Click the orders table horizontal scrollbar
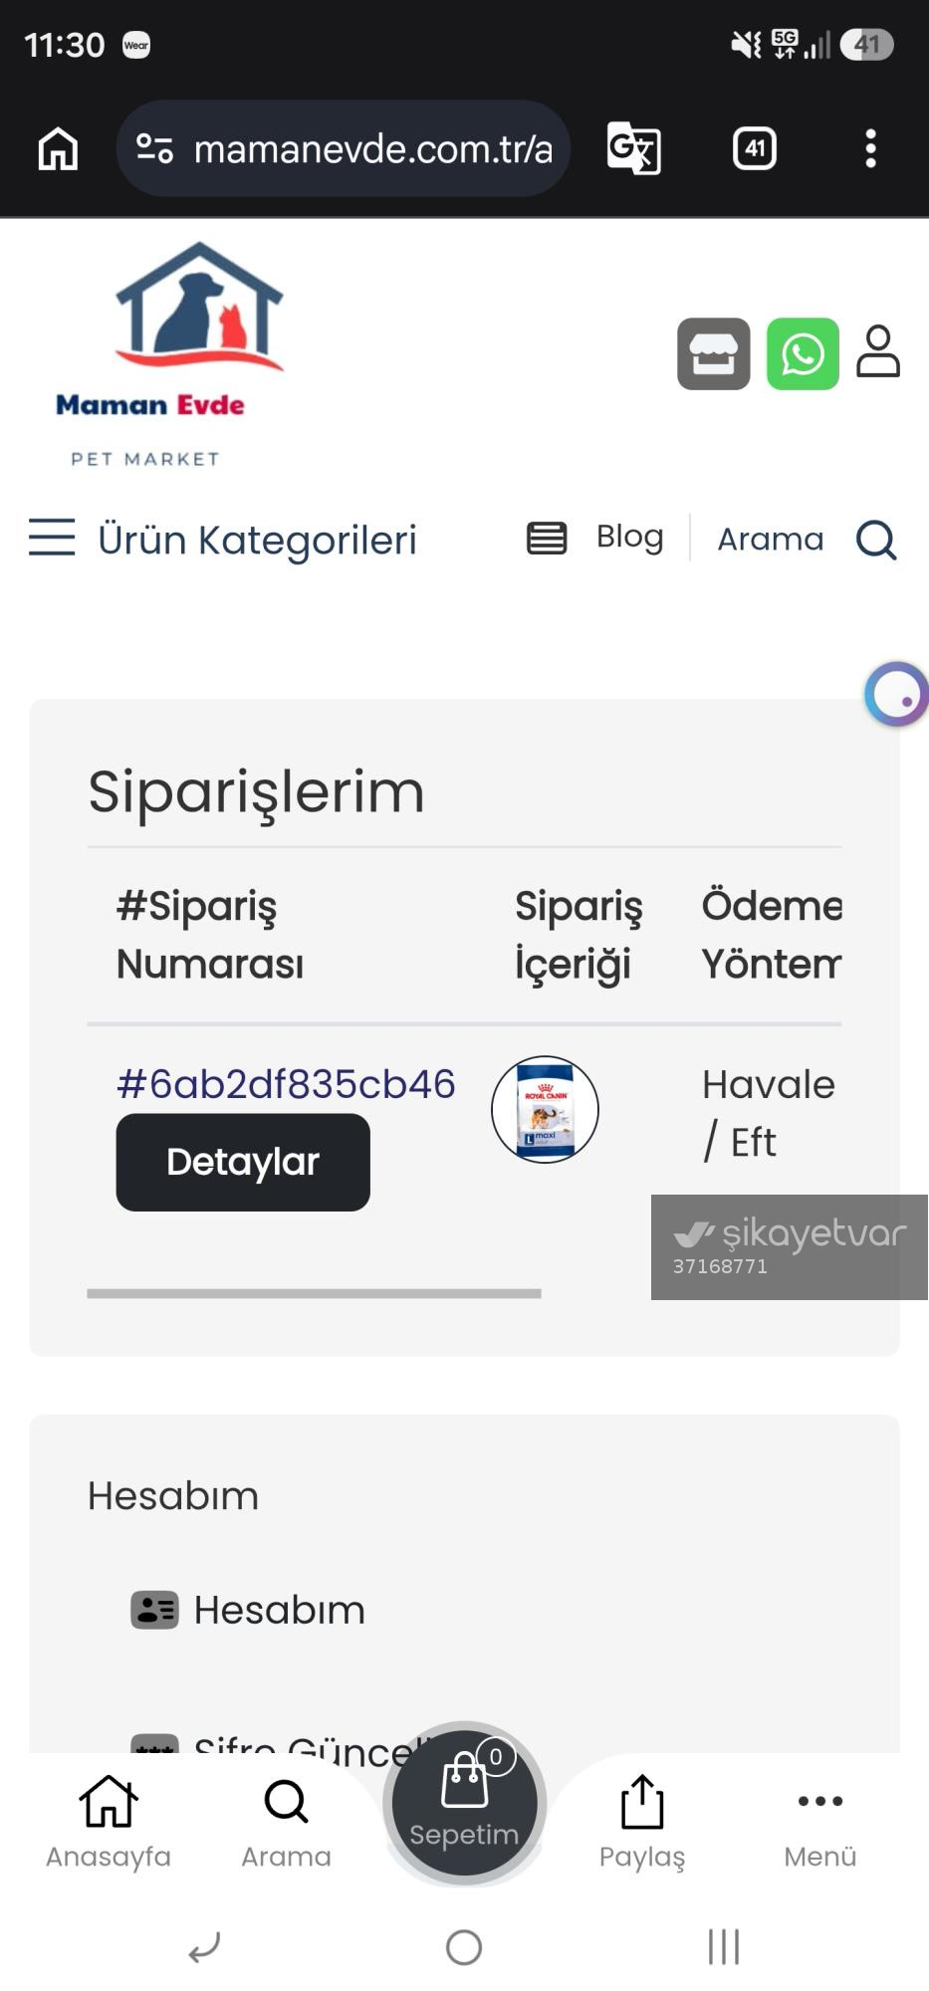The width and height of the screenshot is (929, 1991). click(314, 1293)
